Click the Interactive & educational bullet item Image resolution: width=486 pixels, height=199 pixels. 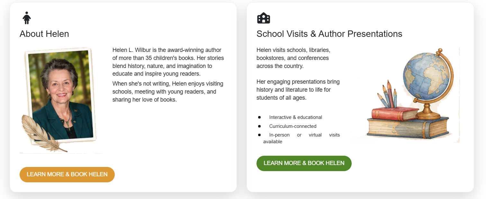tap(296, 117)
